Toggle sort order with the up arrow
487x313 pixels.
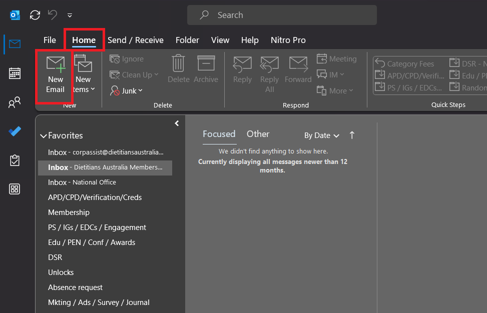coord(352,135)
